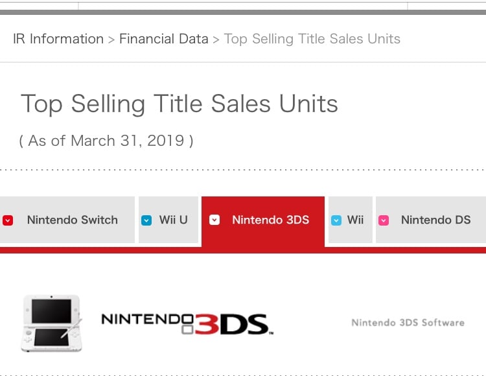Click the current-page breadcrumb Top Selling Title Sales Units

pyautogui.click(x=312, y=39)
